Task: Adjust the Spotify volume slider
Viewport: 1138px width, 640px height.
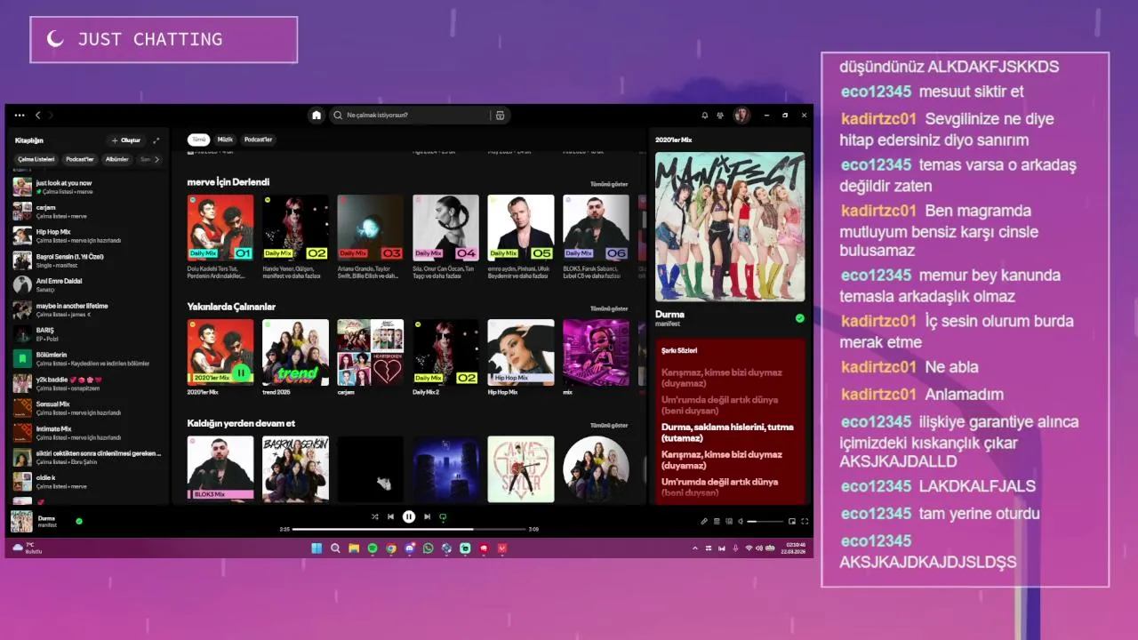Action: 764,522
